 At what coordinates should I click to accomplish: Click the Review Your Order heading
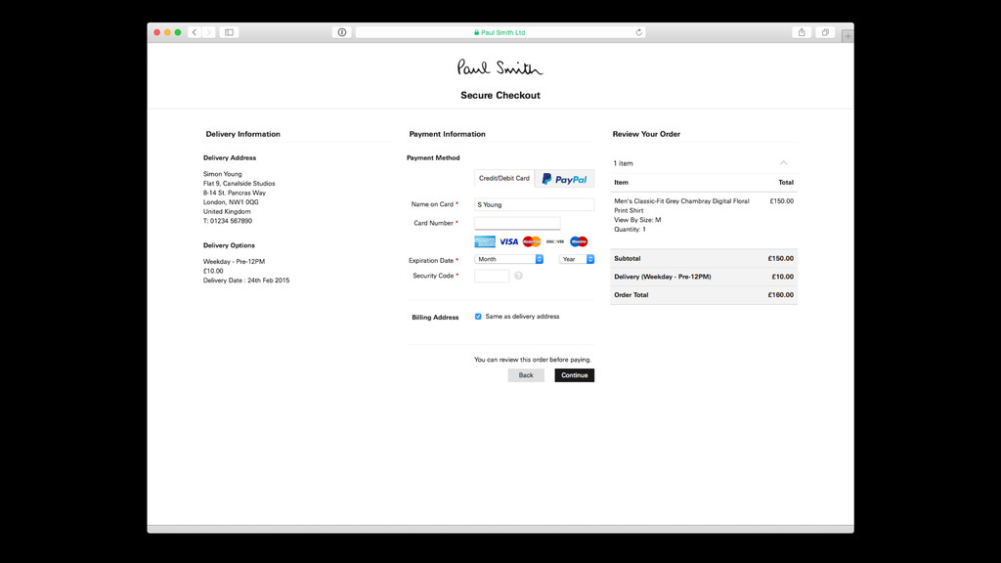click(x=646, y=134)
